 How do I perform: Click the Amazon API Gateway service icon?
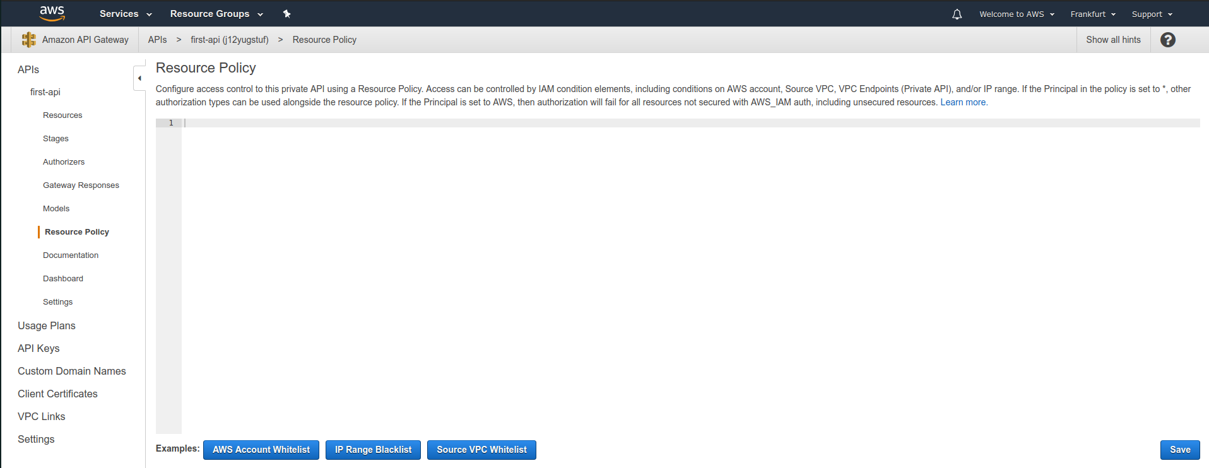point(28,40)
